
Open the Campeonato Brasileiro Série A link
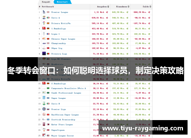(68, 88)
